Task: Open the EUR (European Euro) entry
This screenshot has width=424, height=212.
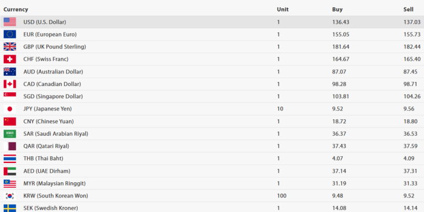Action: pyautogui.click(x=50, y=34)
